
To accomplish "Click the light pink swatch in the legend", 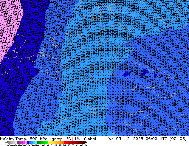I will [26, 142].
